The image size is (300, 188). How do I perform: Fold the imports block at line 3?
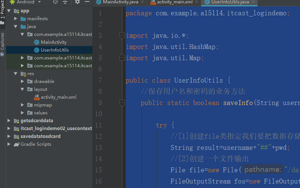click(x=122, y=36)
